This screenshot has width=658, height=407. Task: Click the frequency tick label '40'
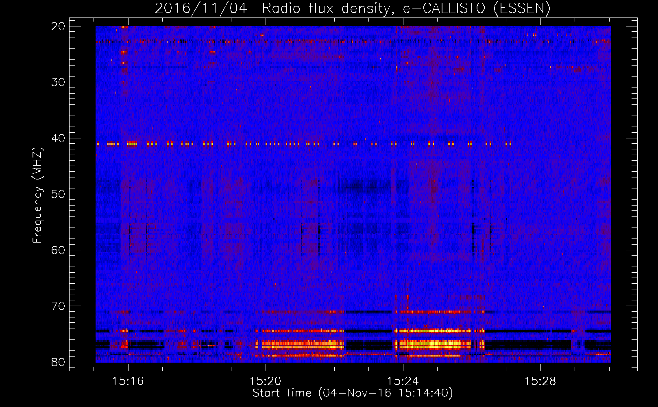pos(59,138)
